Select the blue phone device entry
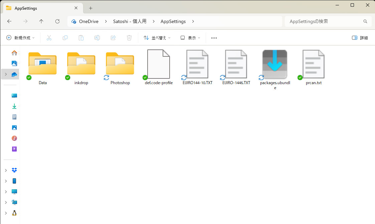375x224 pixels. (14, 181)
